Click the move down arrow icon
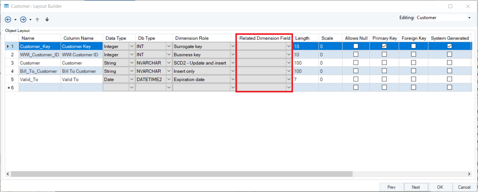 [47, 19]
